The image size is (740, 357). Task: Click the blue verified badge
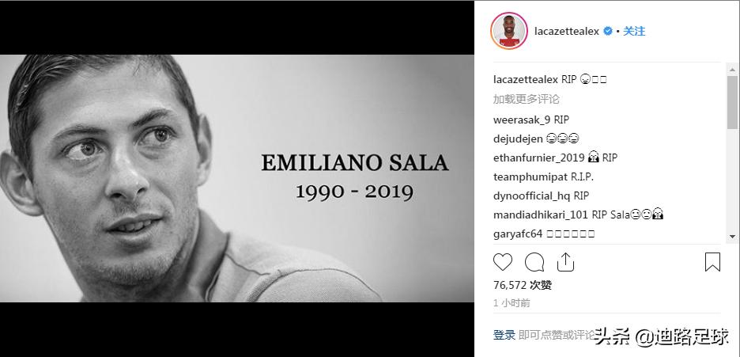point(608,31)
